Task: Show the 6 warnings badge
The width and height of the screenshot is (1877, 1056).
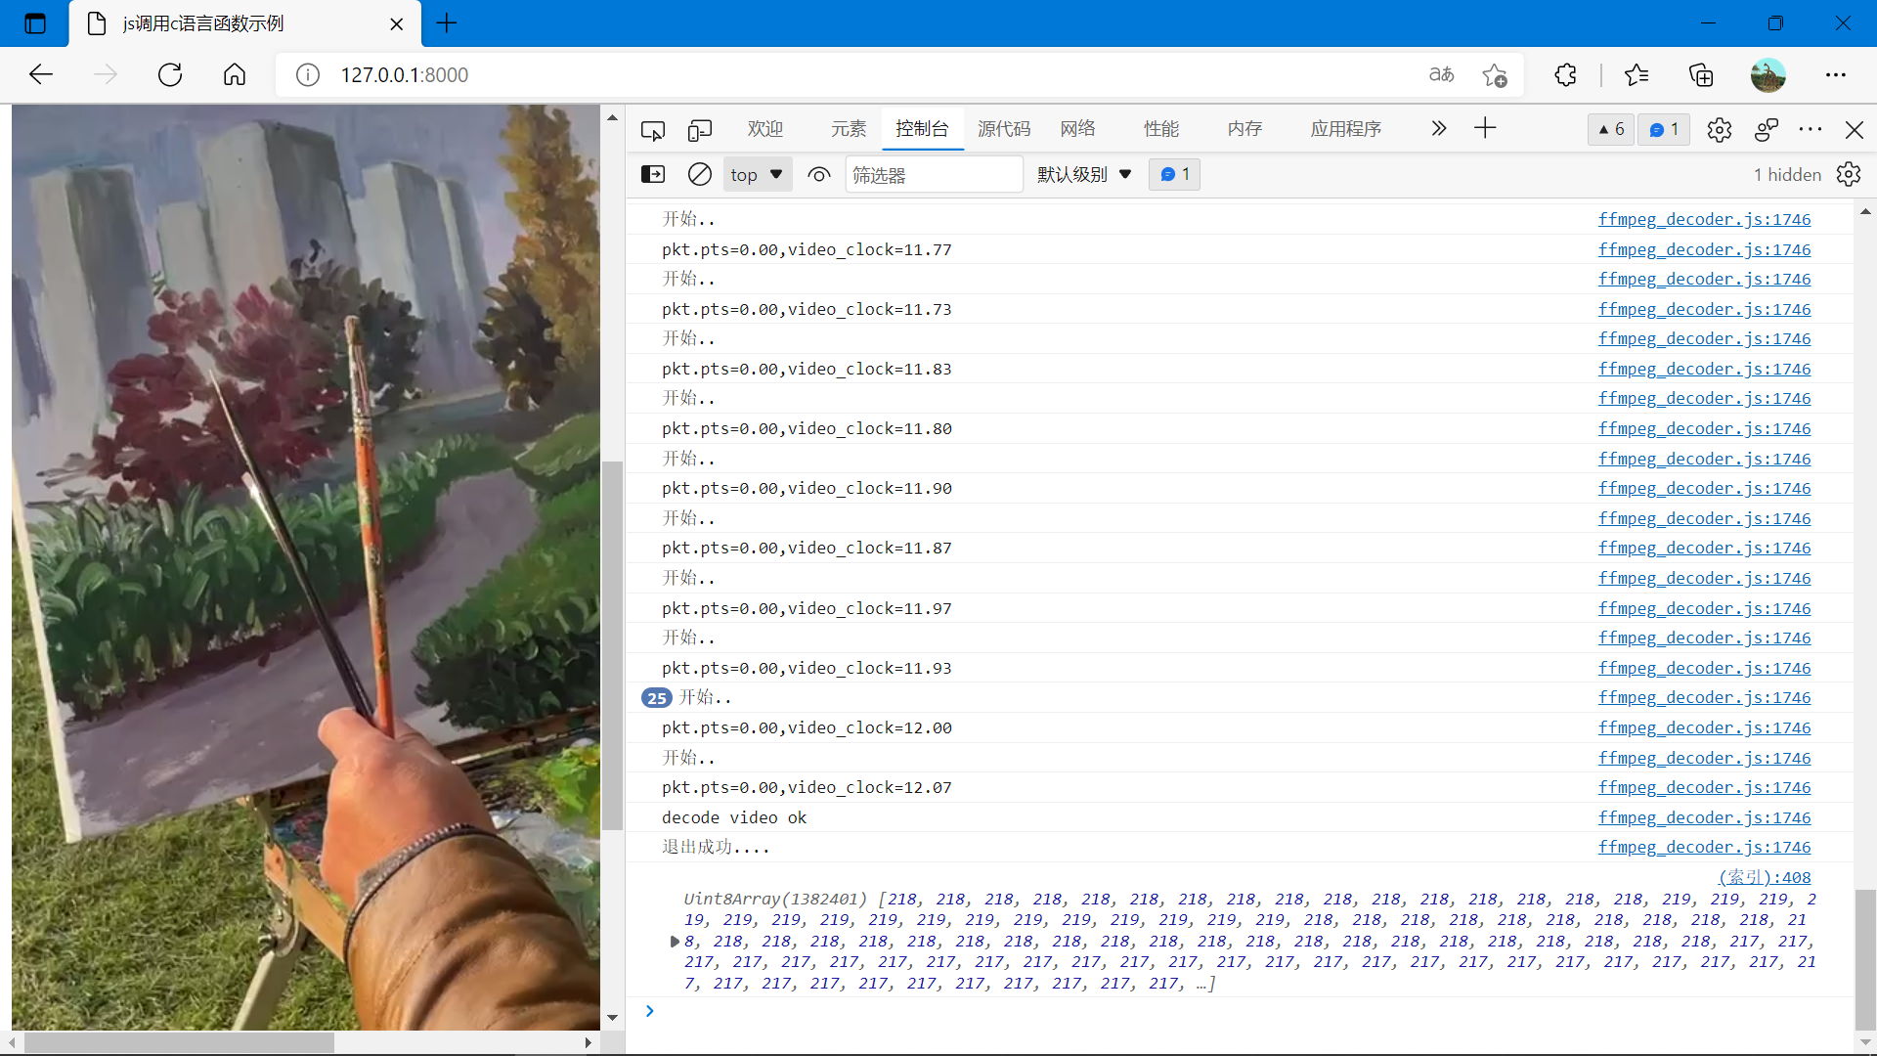Action: tap(1611, 130)
